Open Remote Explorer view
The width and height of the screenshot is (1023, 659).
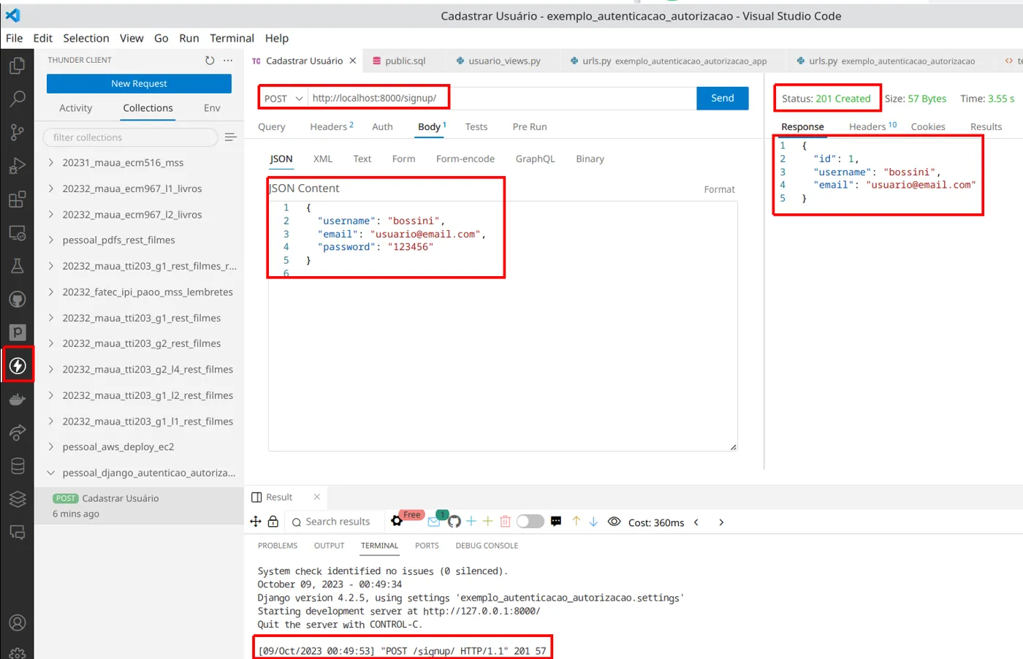17,233
